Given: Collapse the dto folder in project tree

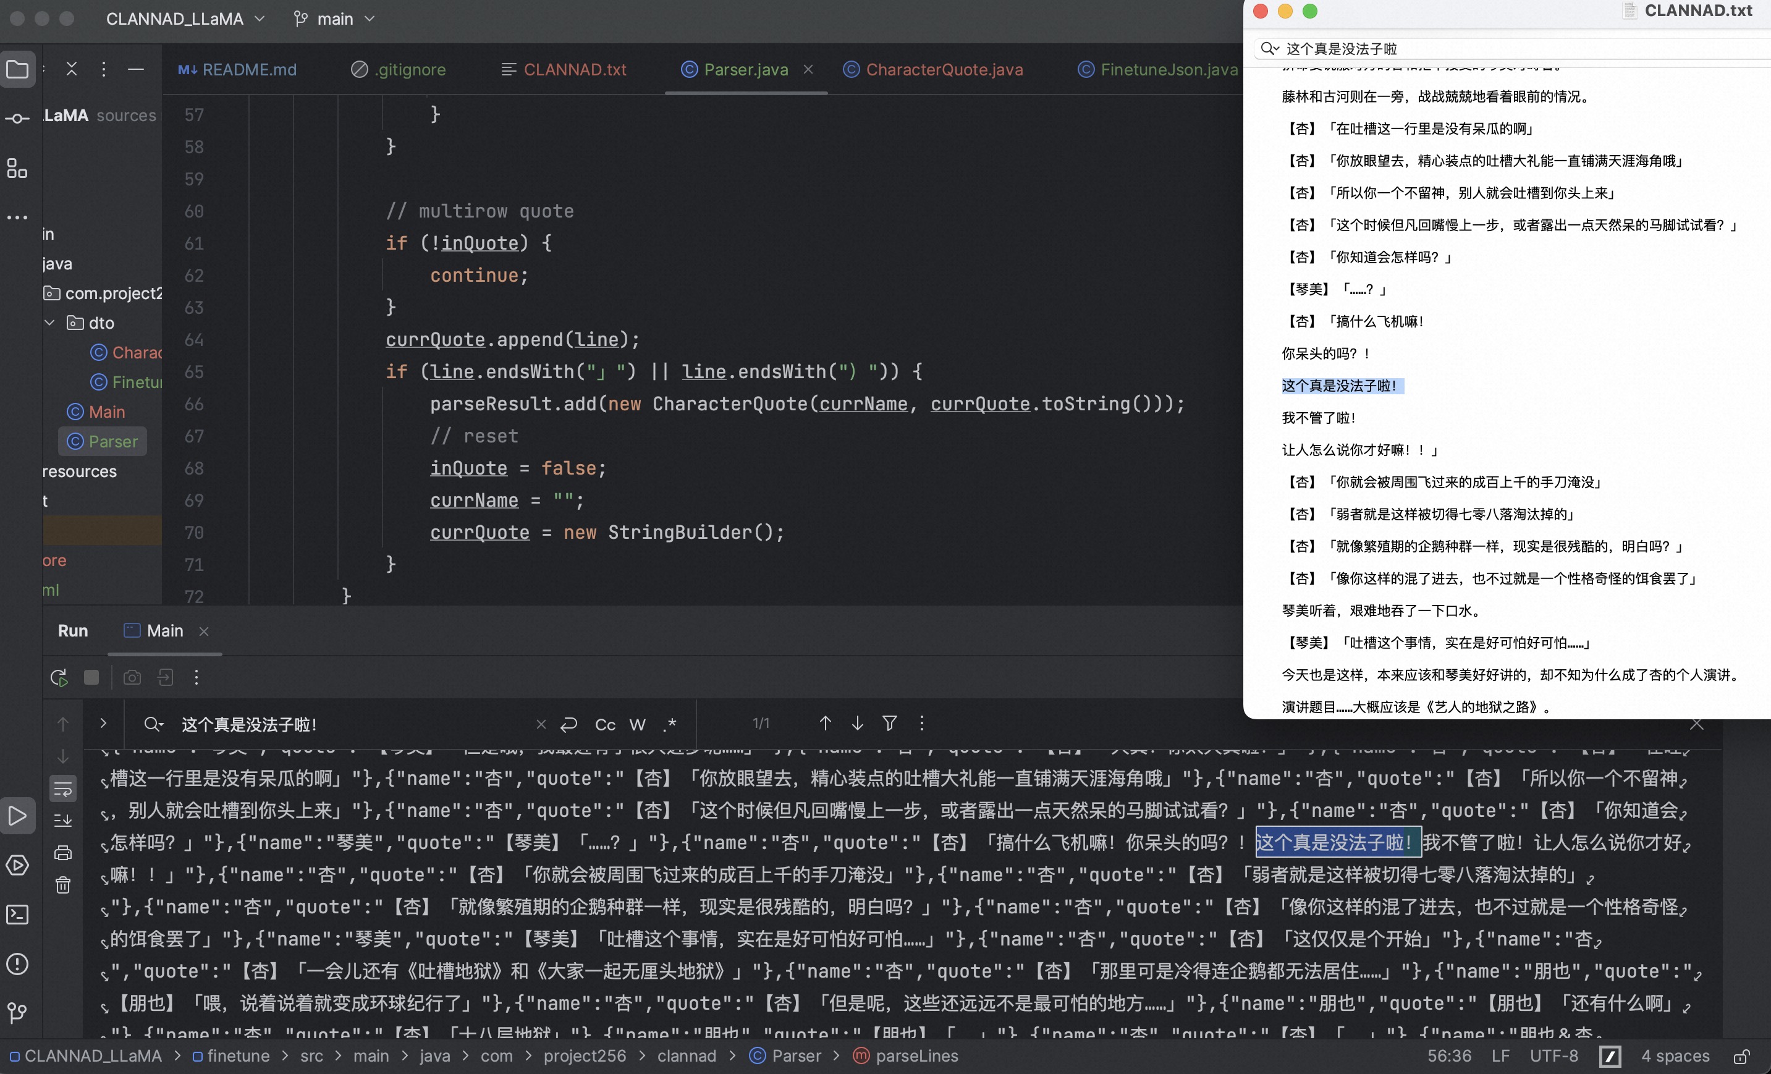Looking at the screenshot, I should pos(49,323).
